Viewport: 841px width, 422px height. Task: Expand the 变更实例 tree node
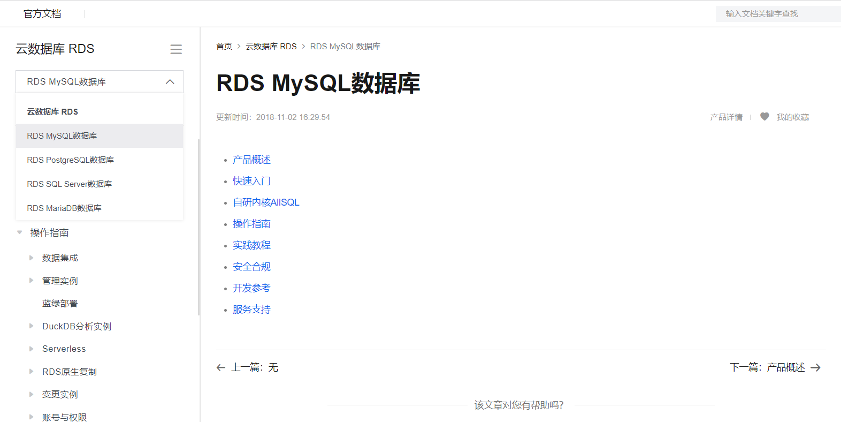pyautogui.click(x=31, y=394)
